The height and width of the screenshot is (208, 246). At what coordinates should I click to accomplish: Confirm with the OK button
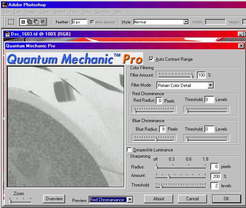tap(226, 199)
